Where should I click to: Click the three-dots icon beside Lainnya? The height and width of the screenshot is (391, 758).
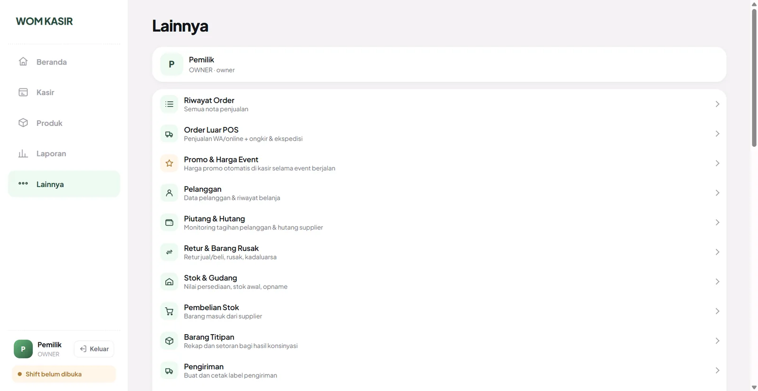pos(23,184)
